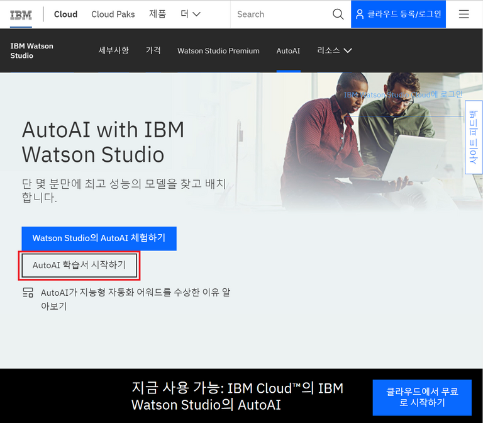Screen dimensions: 483x423
Task: Open the 사이트 피드백 side tab
Action: click(x=473, y=137)
